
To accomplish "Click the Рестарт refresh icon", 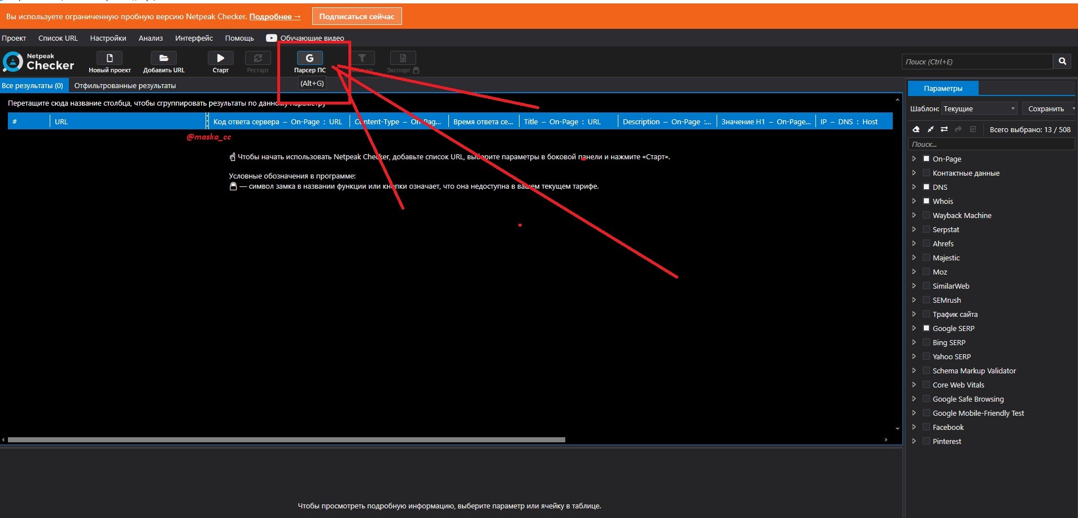I will [x=258, y=58].
